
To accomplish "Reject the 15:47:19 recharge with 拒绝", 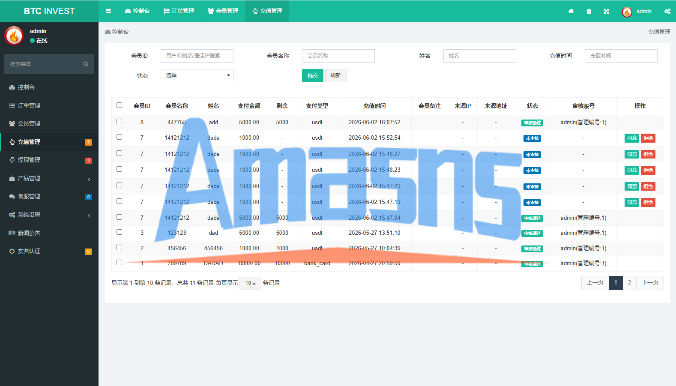I will (648, 202).
